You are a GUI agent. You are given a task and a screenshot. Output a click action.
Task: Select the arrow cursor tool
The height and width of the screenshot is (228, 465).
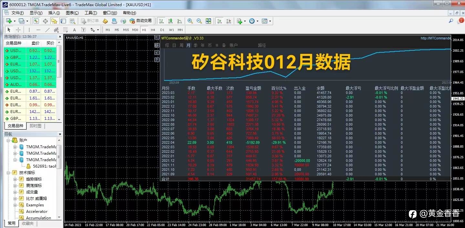coord(9,30)
